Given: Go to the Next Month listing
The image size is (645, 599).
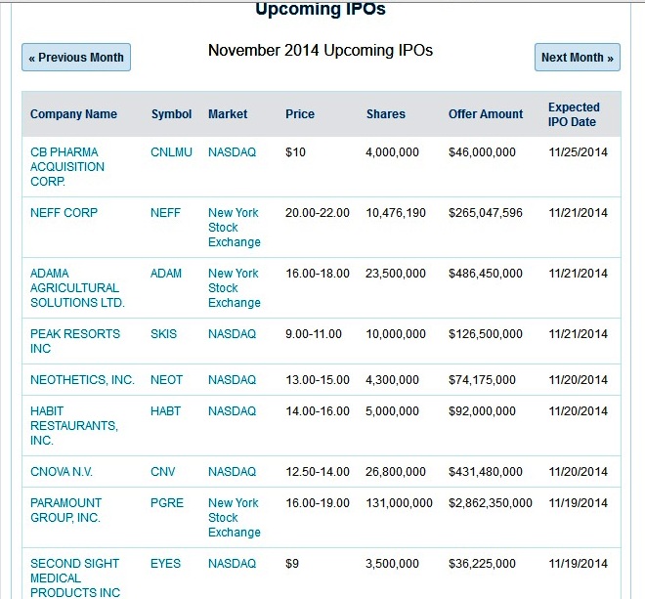Looking at the screenshot, I should click(578, 58).
